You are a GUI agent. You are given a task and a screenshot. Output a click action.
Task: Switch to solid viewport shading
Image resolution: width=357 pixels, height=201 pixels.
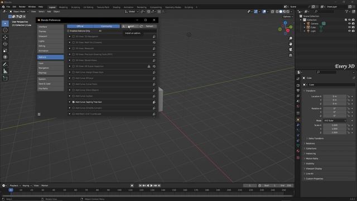(281, 12)
